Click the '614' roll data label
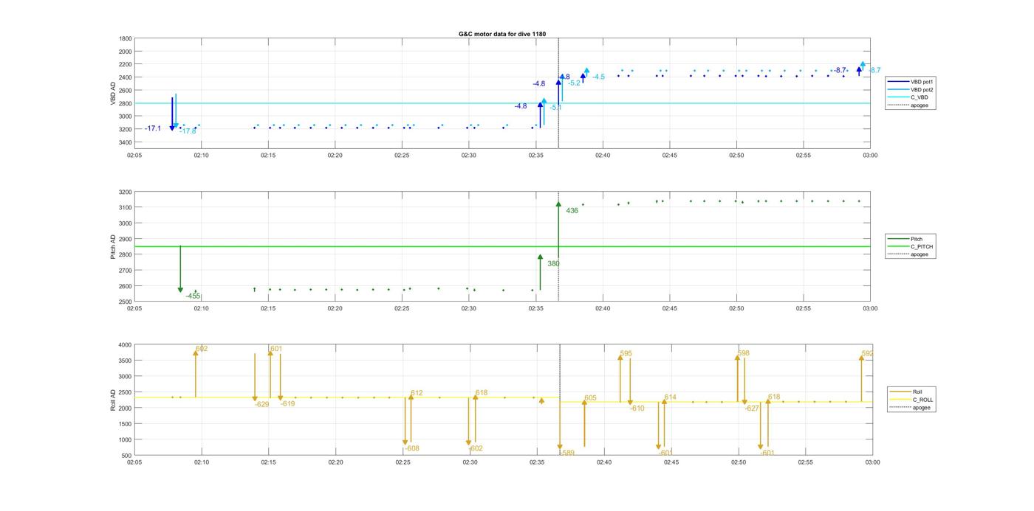Screen dimensions: 1034x511 (670, 397)
